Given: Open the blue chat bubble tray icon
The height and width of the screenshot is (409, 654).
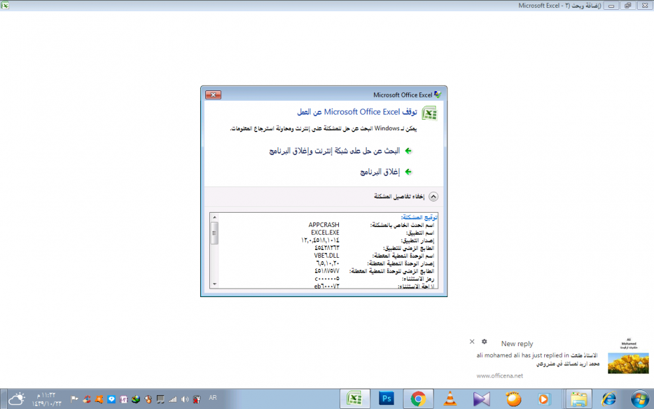Looking at the screenshot, I should click(111, 399).
